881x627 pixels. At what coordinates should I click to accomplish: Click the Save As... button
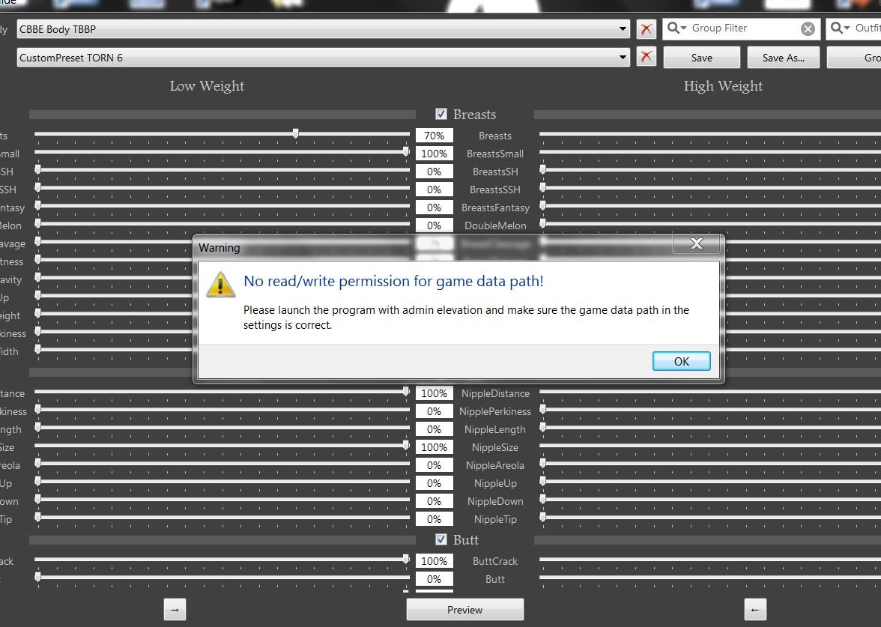point(783,58)
